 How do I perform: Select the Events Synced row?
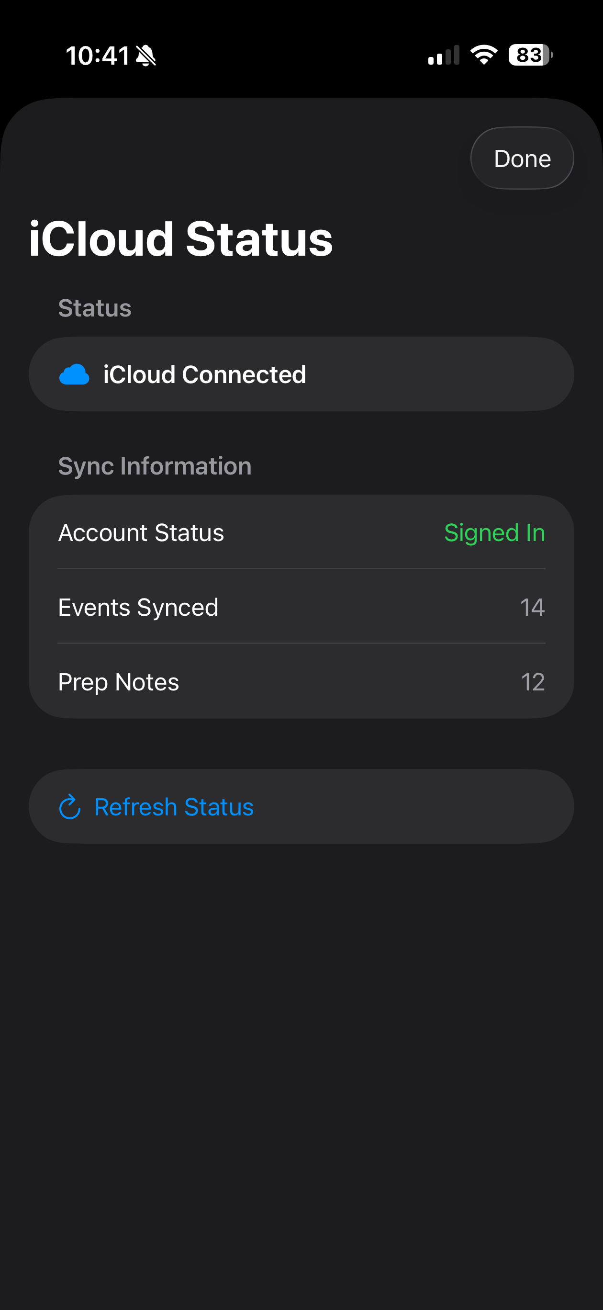point(301,607)
